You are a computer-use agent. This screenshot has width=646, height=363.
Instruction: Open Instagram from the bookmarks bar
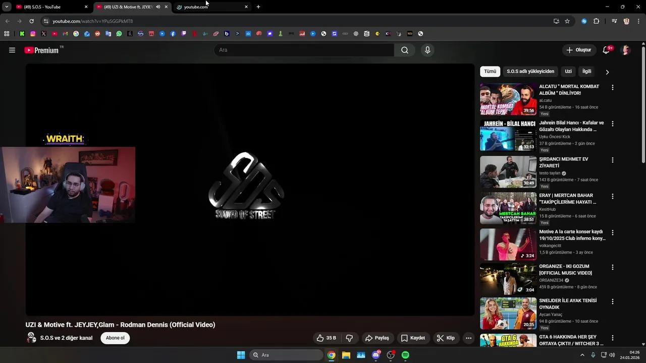coord(33,34)
